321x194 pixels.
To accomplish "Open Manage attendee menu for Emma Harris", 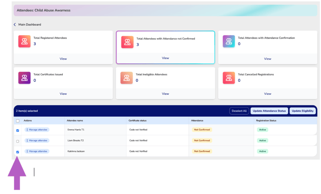I will click(37, 130).
